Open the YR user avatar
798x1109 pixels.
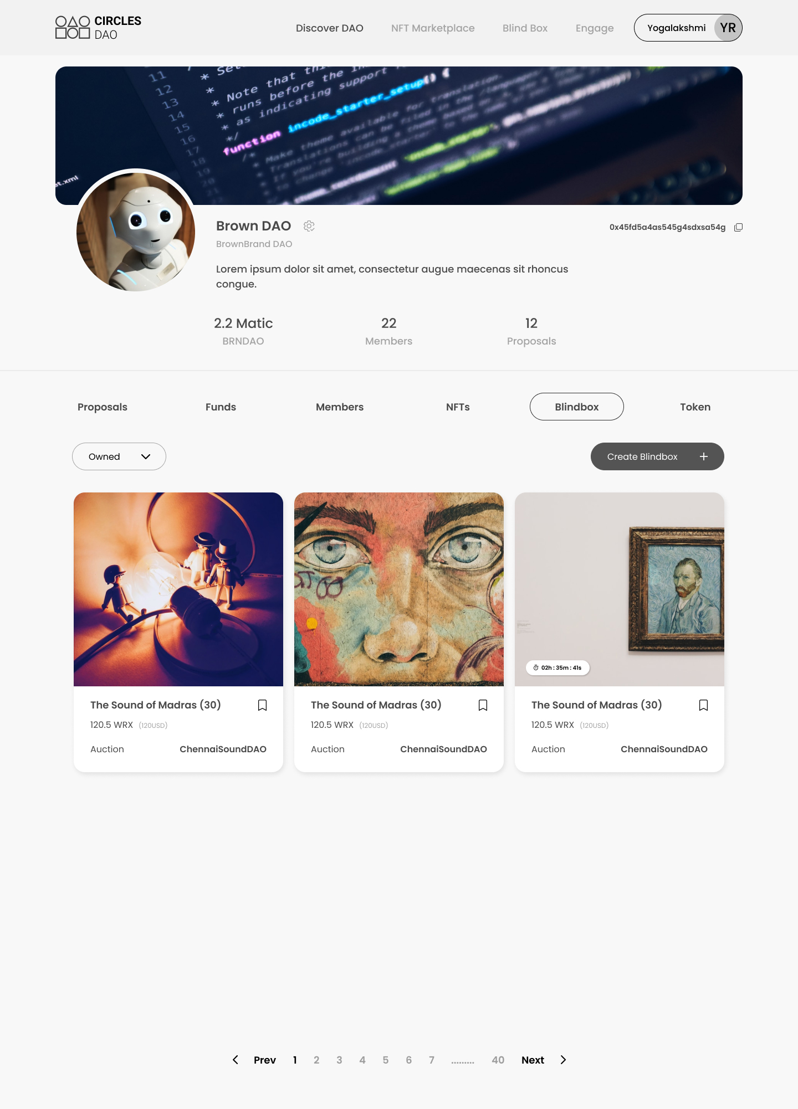728,28
